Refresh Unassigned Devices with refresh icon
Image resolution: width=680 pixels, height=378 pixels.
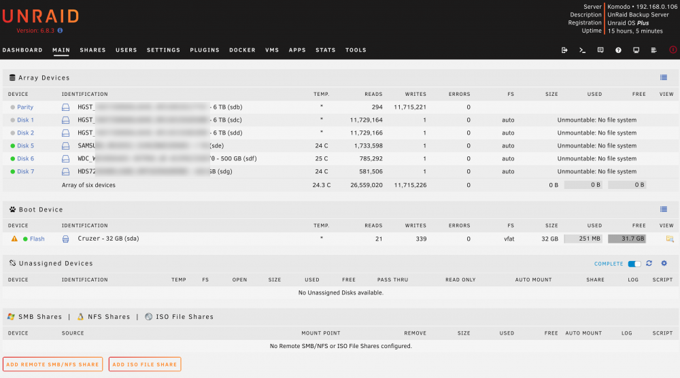(649, 264)
